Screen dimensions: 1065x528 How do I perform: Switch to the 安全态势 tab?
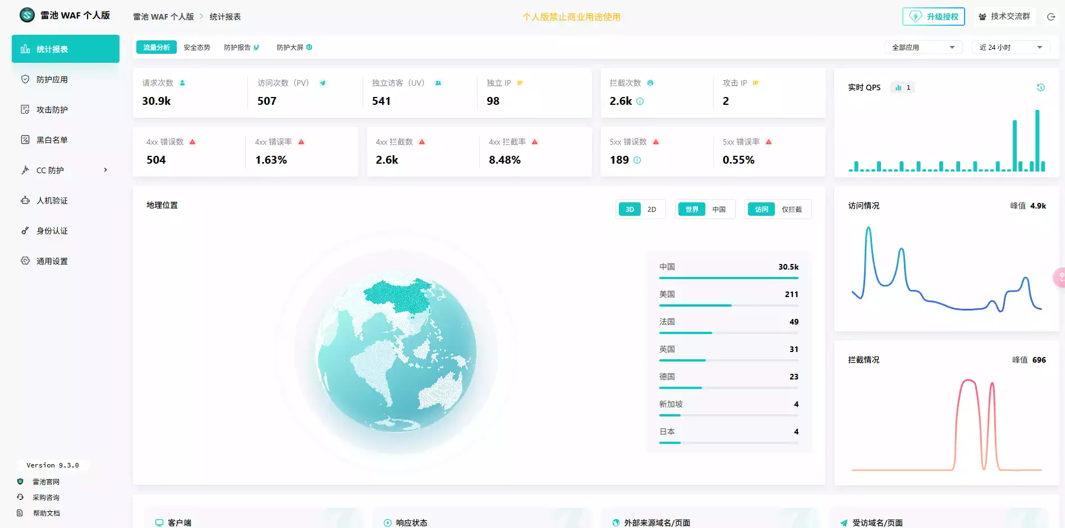[197, 48]
